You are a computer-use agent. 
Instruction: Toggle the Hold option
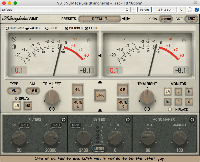pyautogui.click(x=47, y=29)
